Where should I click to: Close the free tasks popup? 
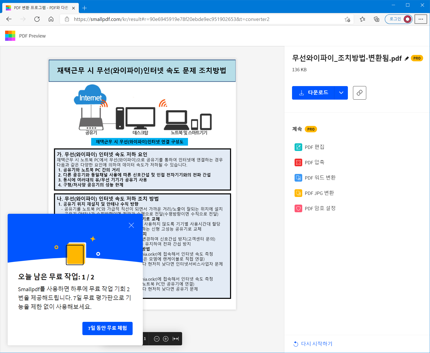pyautogui.click(x=131, y=225)
